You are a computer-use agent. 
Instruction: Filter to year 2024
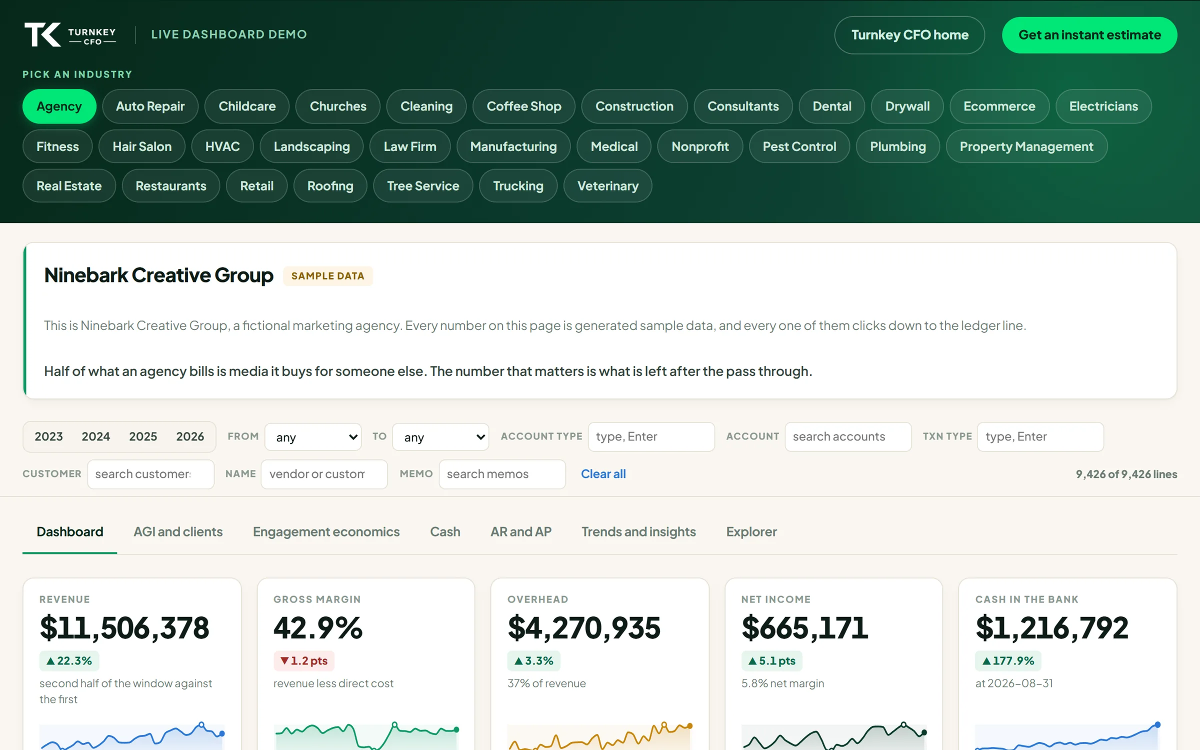click(x=95, y=436)
